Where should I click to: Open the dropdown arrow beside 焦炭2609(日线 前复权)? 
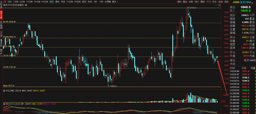pos(26,5)
